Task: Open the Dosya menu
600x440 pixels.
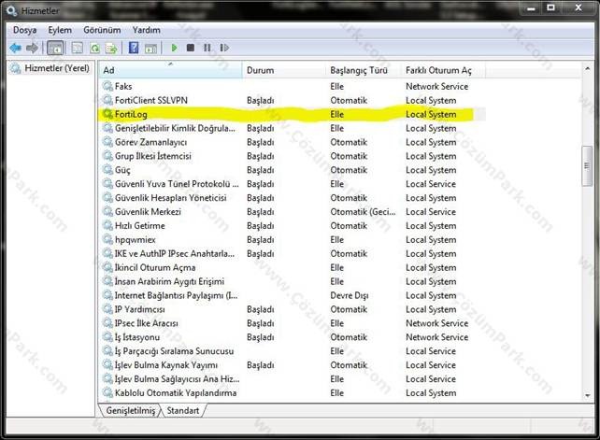Action: click(25, 30)
